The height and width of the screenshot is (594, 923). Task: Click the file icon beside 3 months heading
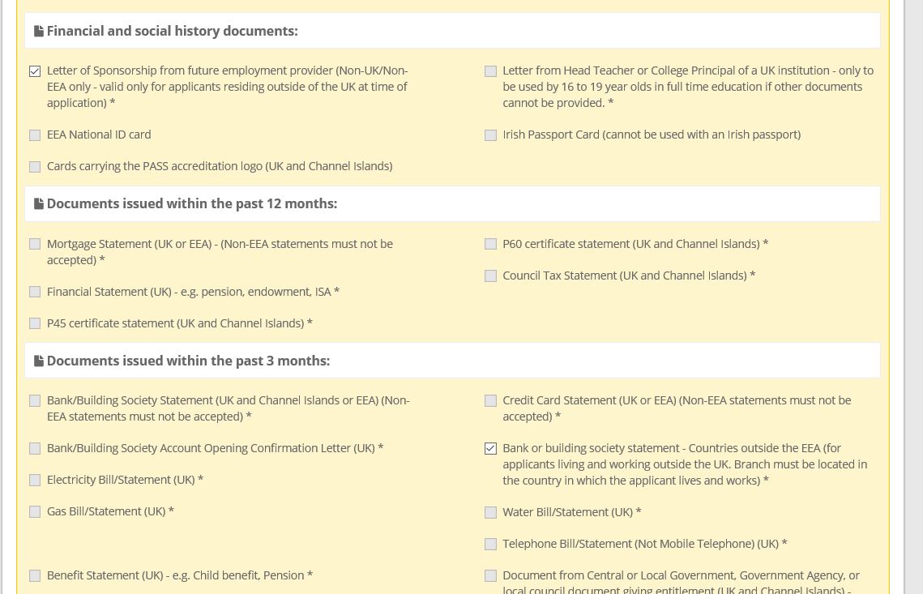coord(38,361)
